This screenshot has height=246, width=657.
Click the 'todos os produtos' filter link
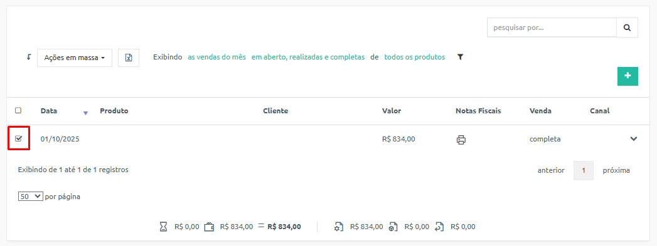pos(415,57)
